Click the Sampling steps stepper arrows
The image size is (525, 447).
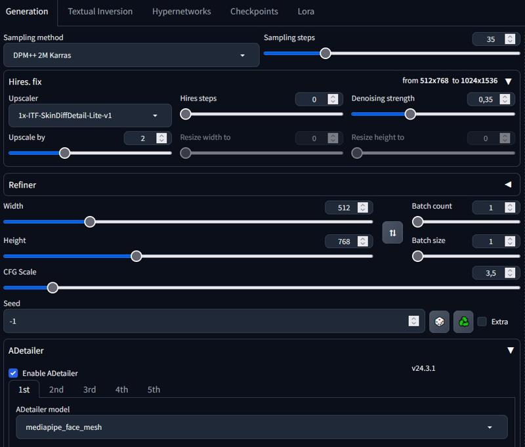click(x=510, y=39)
